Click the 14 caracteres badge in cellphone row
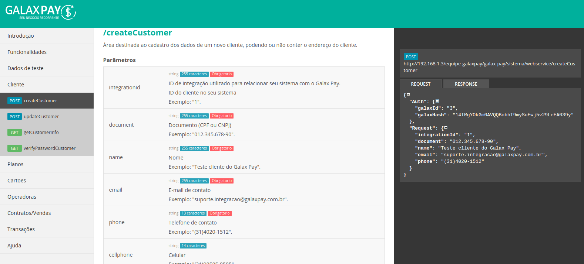The image size is (584, 264). [x=193, y=246]
